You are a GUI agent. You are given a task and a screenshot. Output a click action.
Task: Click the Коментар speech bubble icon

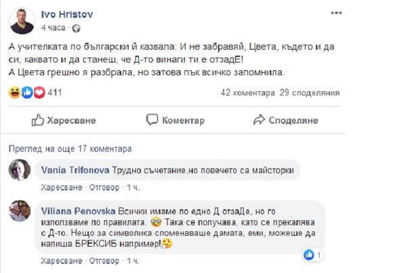point(152,120)
